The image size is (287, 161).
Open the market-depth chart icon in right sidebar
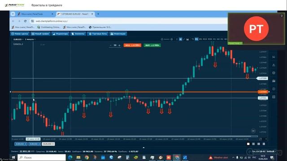tap(274, 81)
